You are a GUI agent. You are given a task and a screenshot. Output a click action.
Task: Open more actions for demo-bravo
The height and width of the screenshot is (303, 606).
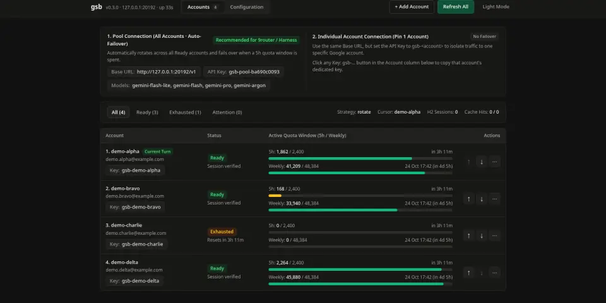pos(495,199)
